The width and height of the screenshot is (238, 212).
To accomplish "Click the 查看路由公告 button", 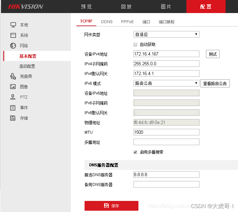I will (x=215, y=83).
